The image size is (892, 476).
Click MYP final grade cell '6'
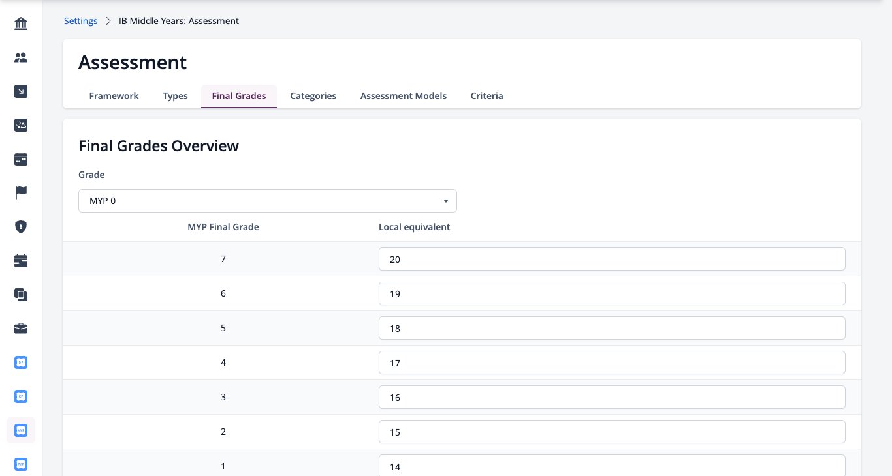pyautogui.click(x=223, y=293)
